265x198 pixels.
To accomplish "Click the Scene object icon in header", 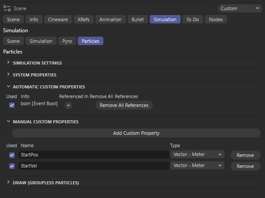I will [7, 8].
